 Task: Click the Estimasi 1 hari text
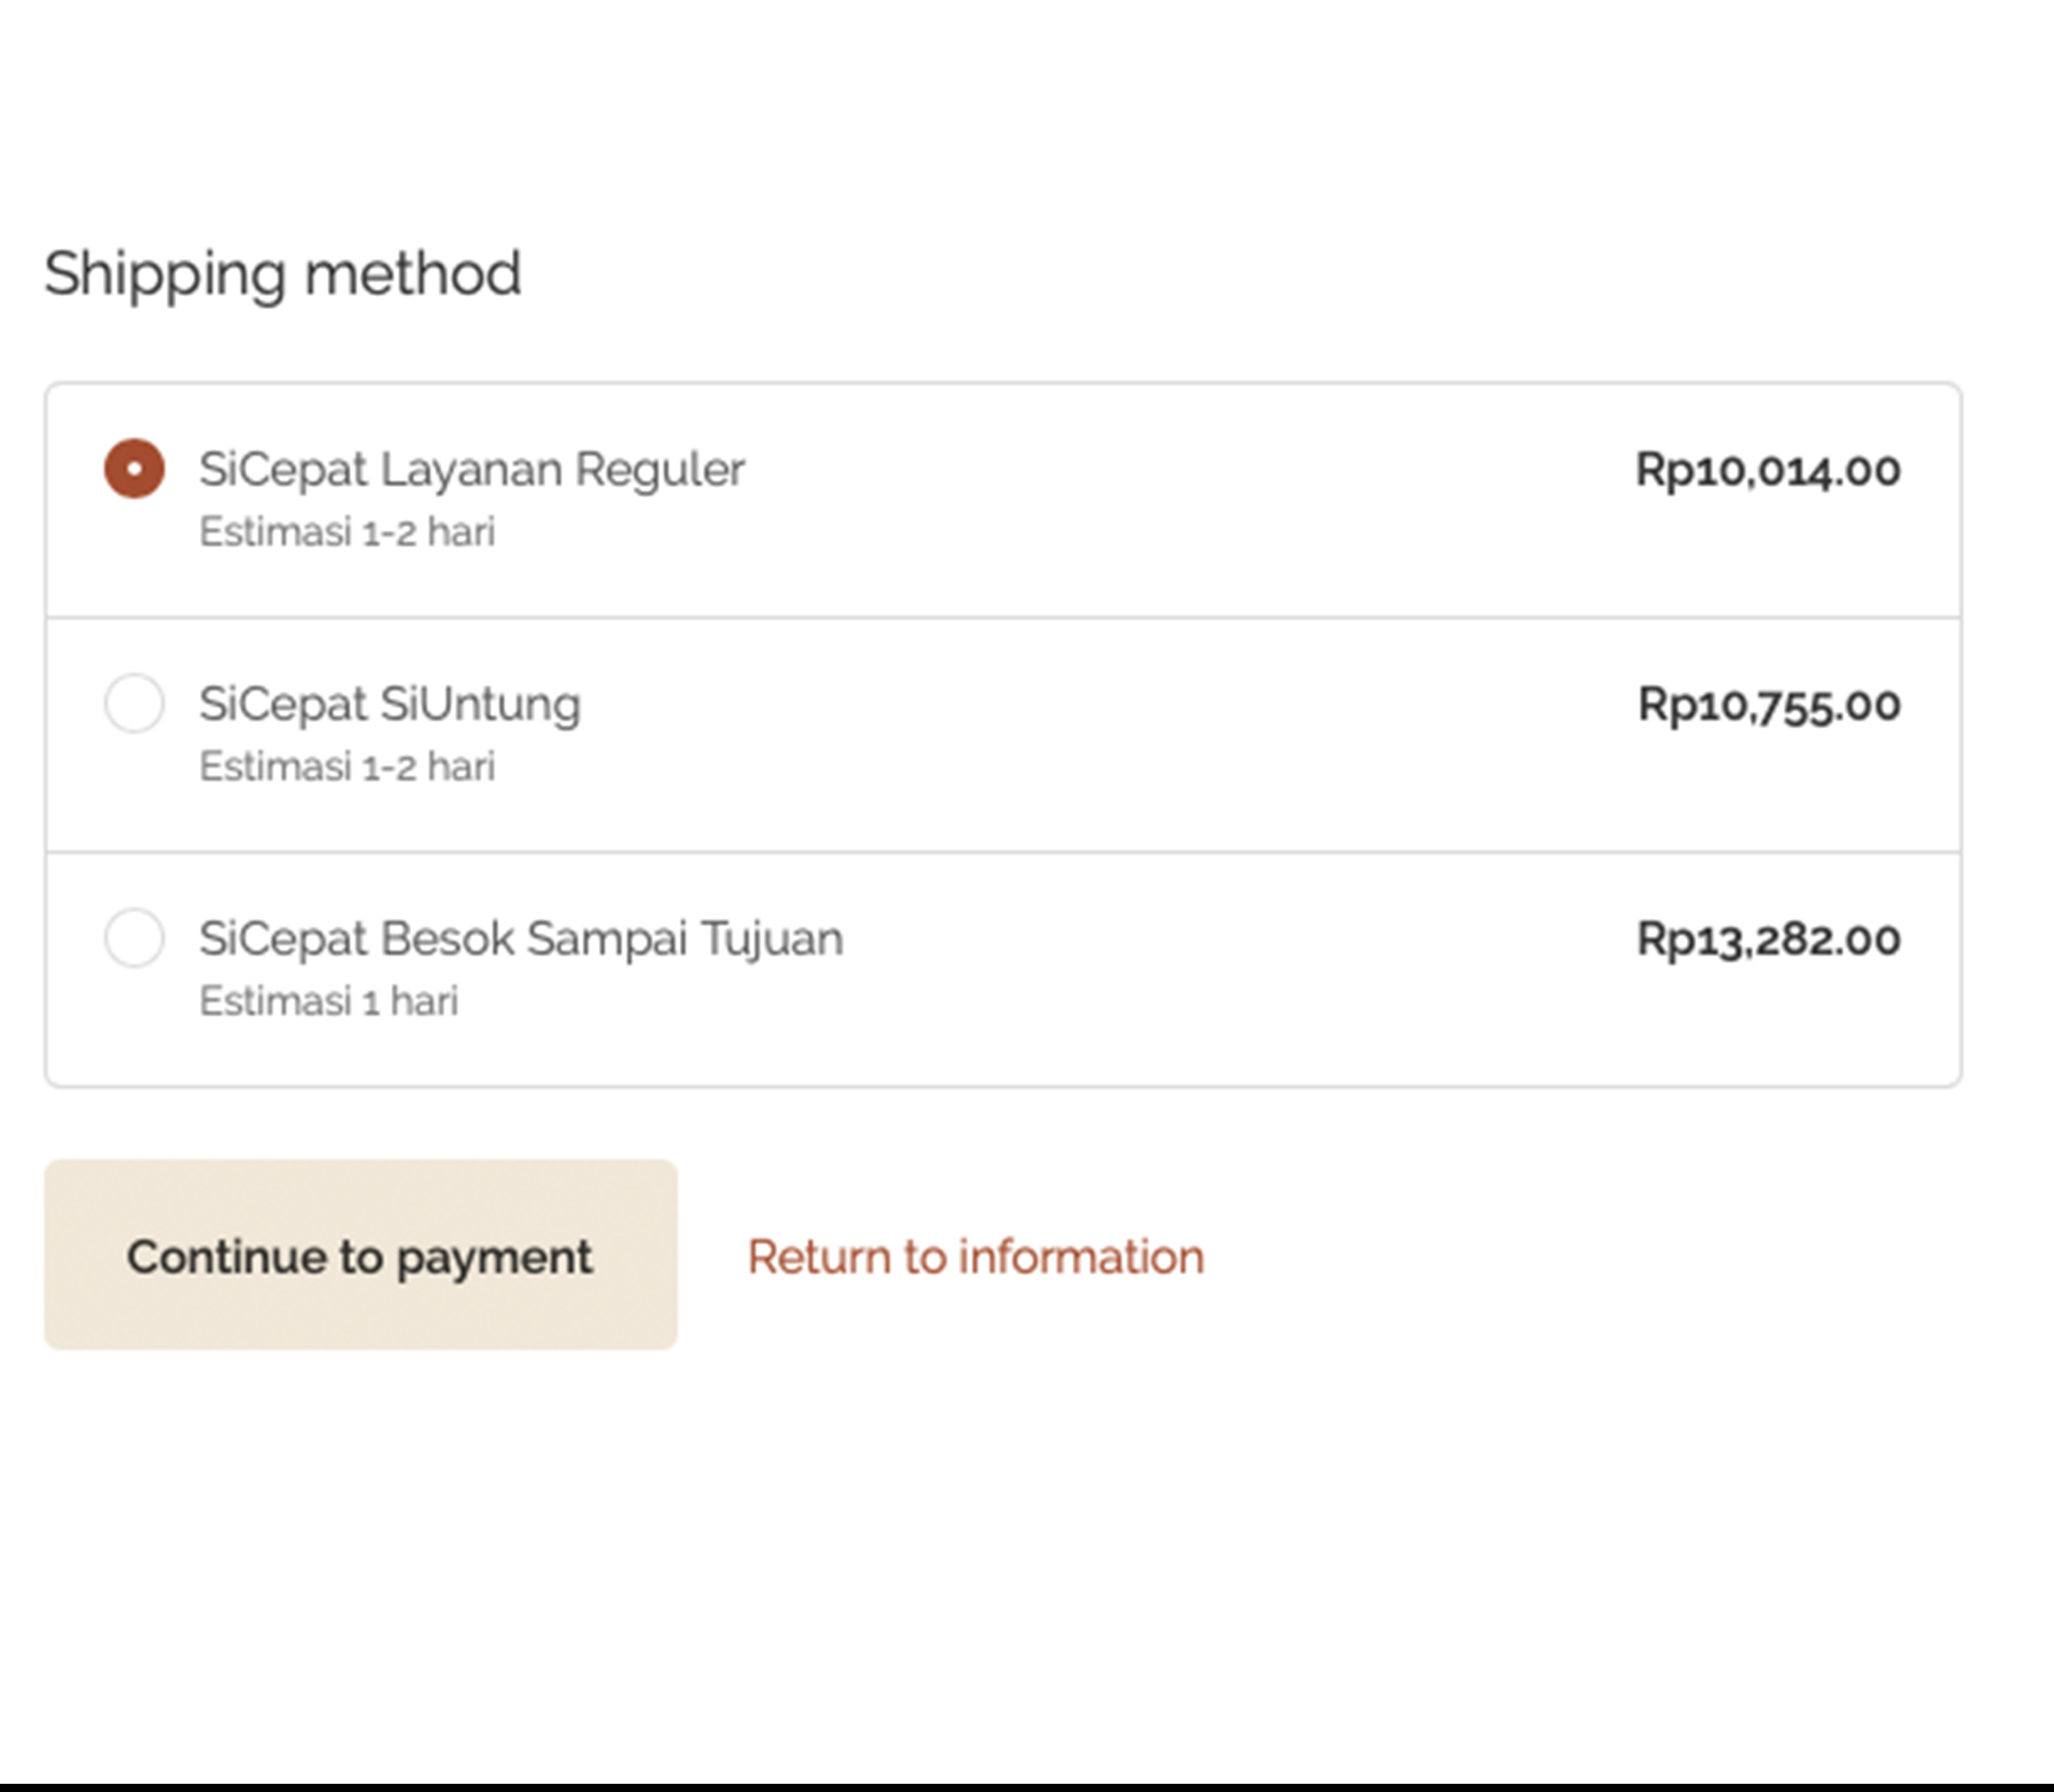[x=328, y=1001]
